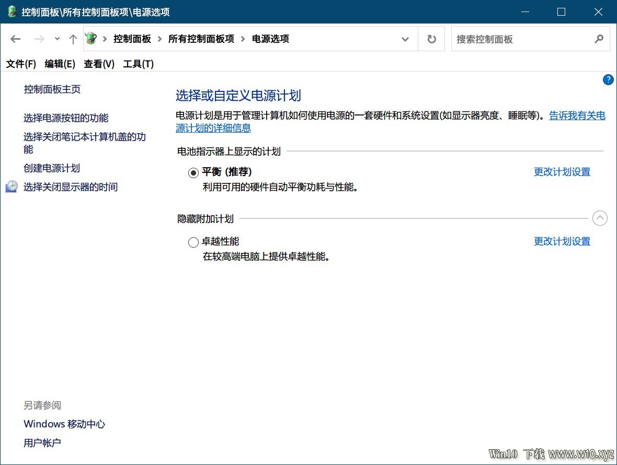Click the search magnifier icon
The image size is (617, 465).
click(x=599, y=39)
